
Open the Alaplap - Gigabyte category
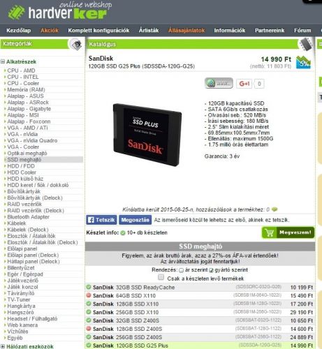pyautogui.click(x=29, y=109)
